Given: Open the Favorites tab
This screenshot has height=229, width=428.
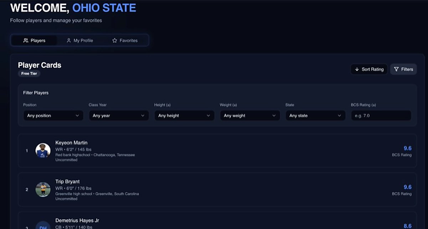Looking at the screenshot, I should 125,41.
